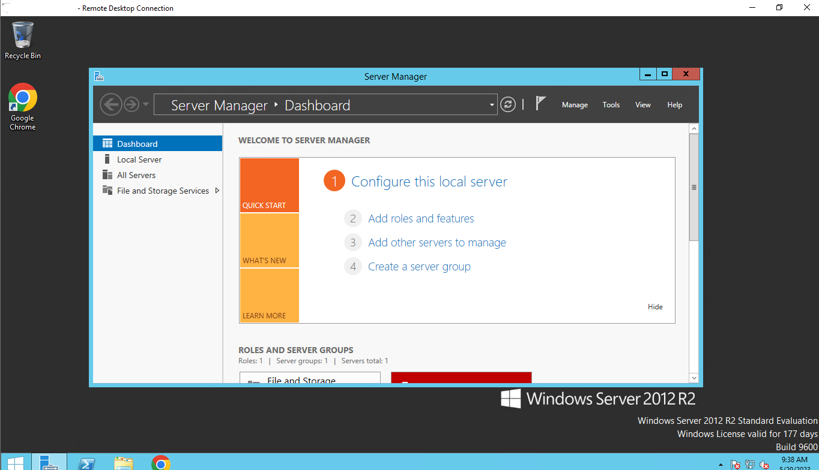
Task: Select Dashboard in the left navigation
Action: coord(157,144)
